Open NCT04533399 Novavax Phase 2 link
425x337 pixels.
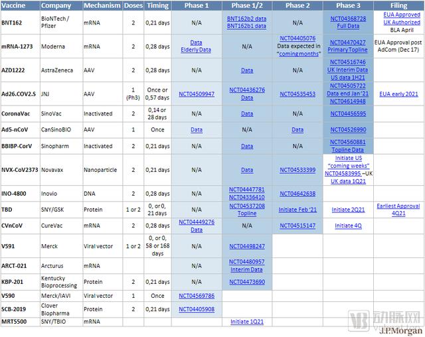point(297,170)
